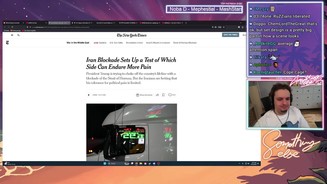Open a new browser tab
Screen dimensions: 327x184
pyautogui.click(x=186, y=23)
